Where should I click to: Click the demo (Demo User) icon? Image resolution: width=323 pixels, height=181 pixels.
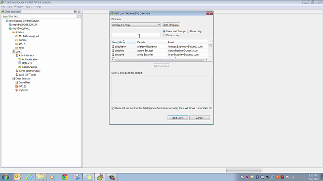pos(17,71)
